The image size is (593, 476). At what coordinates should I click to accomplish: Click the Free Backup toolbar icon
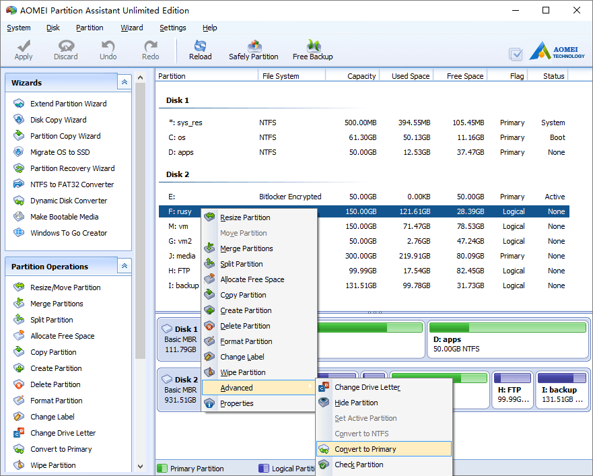[x=312, y=50]
